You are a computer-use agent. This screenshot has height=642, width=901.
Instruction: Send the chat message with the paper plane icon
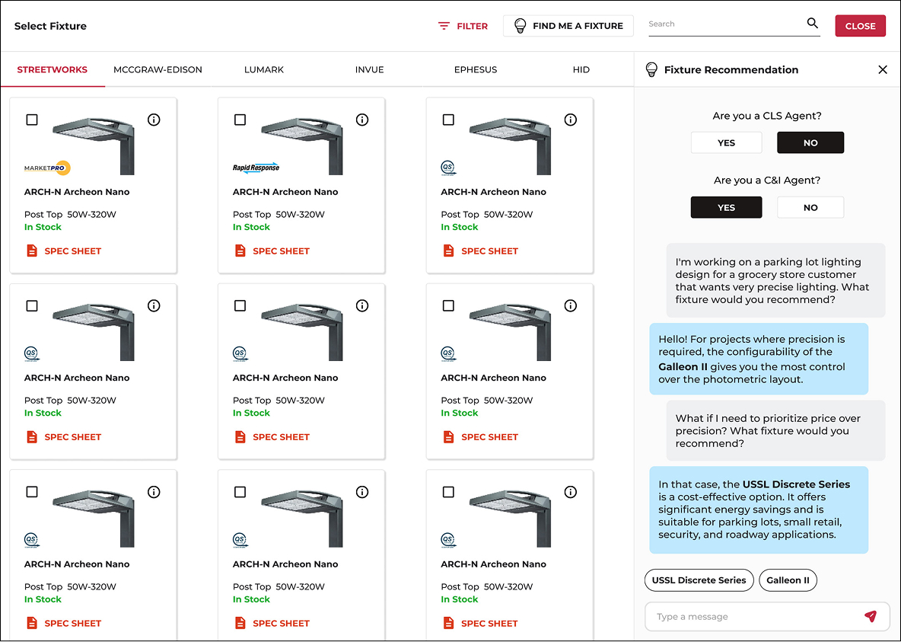pyautogui.click(x=871, y=616)
